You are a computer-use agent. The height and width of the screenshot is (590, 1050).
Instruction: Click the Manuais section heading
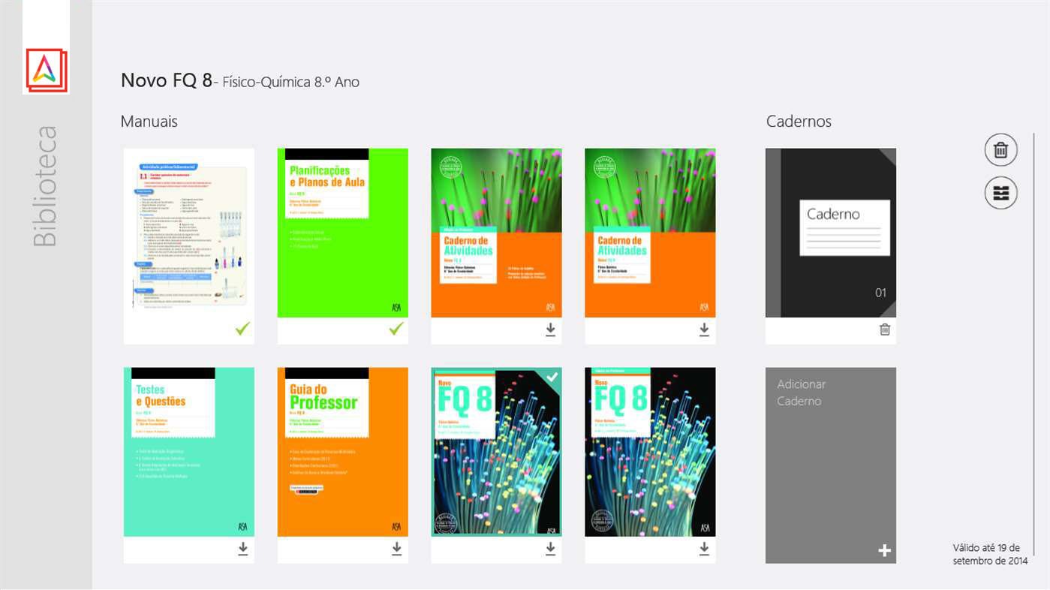pos(149,122)
